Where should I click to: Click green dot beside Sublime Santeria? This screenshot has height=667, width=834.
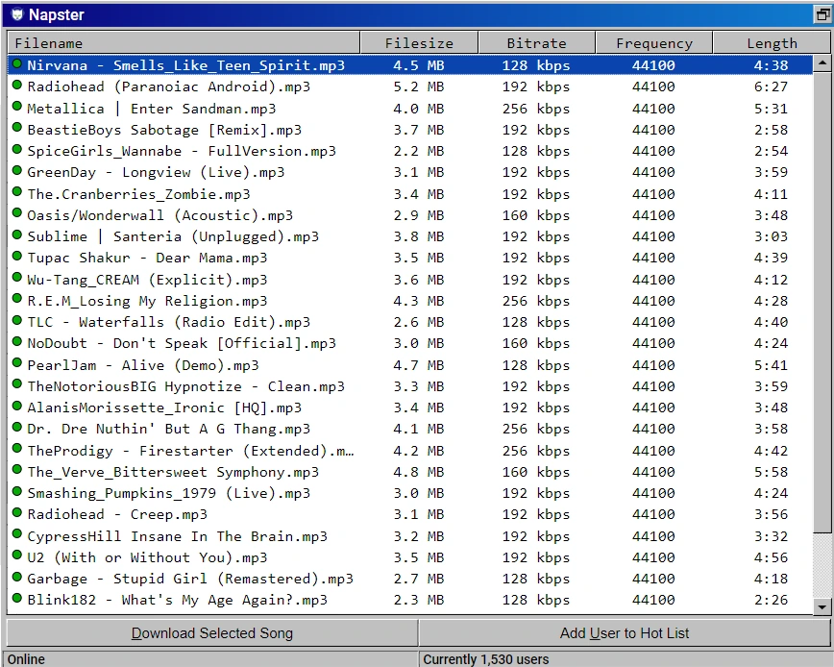tap(17, 235)
